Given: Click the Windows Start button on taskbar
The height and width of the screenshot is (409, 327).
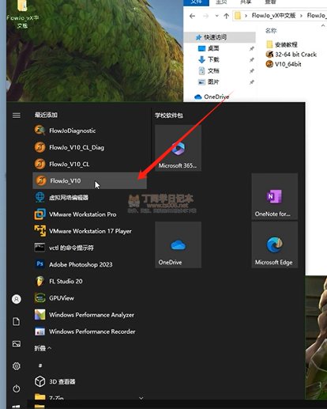Looking at the screenshot, I should (x=17, y=407).
